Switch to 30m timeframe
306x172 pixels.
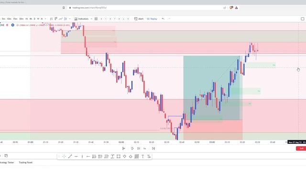[21, 19]
